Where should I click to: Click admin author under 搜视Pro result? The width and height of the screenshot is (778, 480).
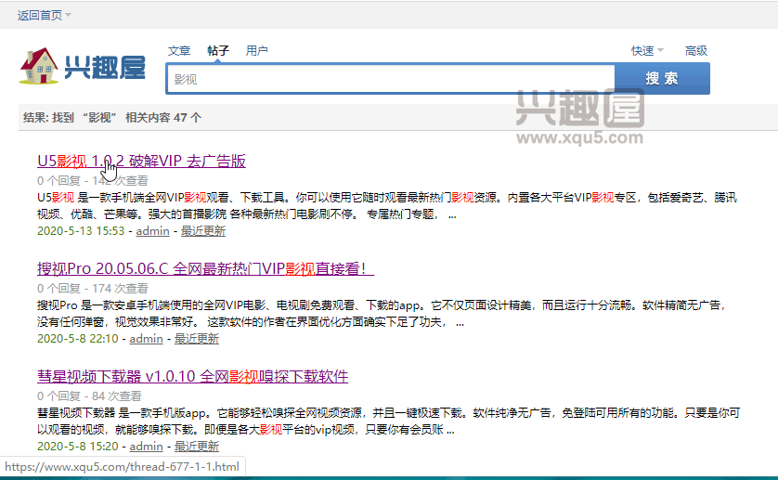(147, 339)
